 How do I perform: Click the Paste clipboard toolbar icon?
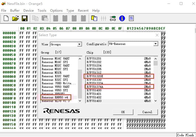pos(45,18)
